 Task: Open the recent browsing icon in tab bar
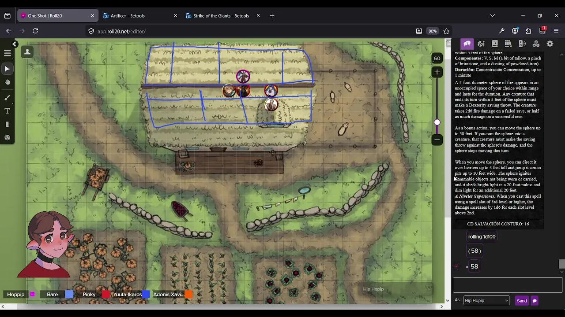coord(8,16)
